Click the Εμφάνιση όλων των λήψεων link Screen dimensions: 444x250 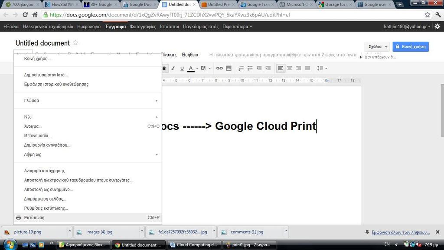coord(401,232)
